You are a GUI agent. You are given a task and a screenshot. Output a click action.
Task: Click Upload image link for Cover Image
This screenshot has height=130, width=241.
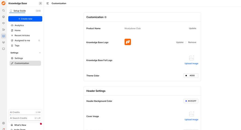(191, 120)
